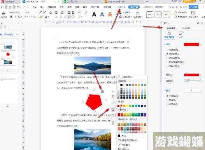Select the first Abc shape style preset
The height and width of the screenshot is (150, 205).
[x=150, y=14]
